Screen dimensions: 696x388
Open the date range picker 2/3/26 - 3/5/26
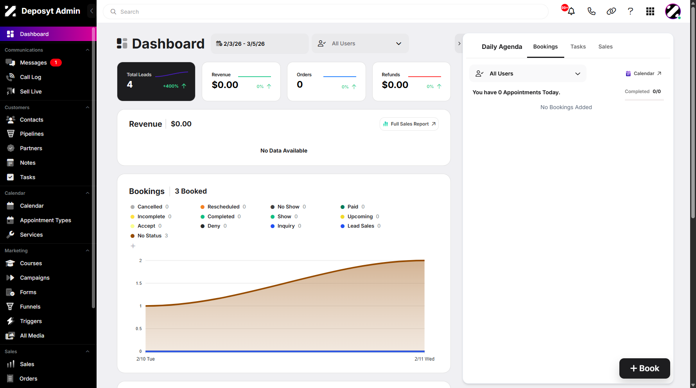tap(260, 43)
